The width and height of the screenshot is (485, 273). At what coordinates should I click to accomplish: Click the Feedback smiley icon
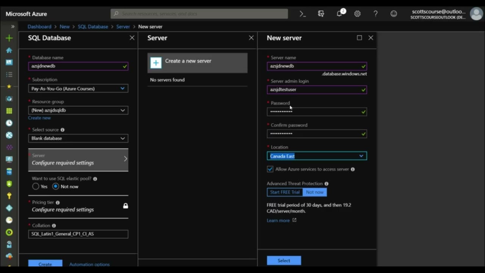(394, 14)
